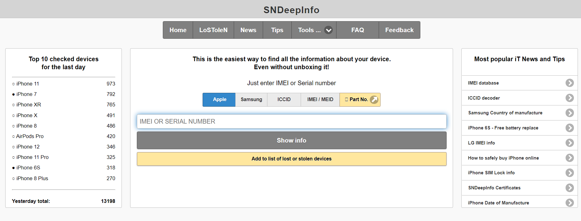Open the LoSToleN menu item

(x=213, y=30)
